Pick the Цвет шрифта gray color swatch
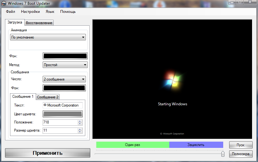Viewport: 258px width, 162px height. coord(62,114)
